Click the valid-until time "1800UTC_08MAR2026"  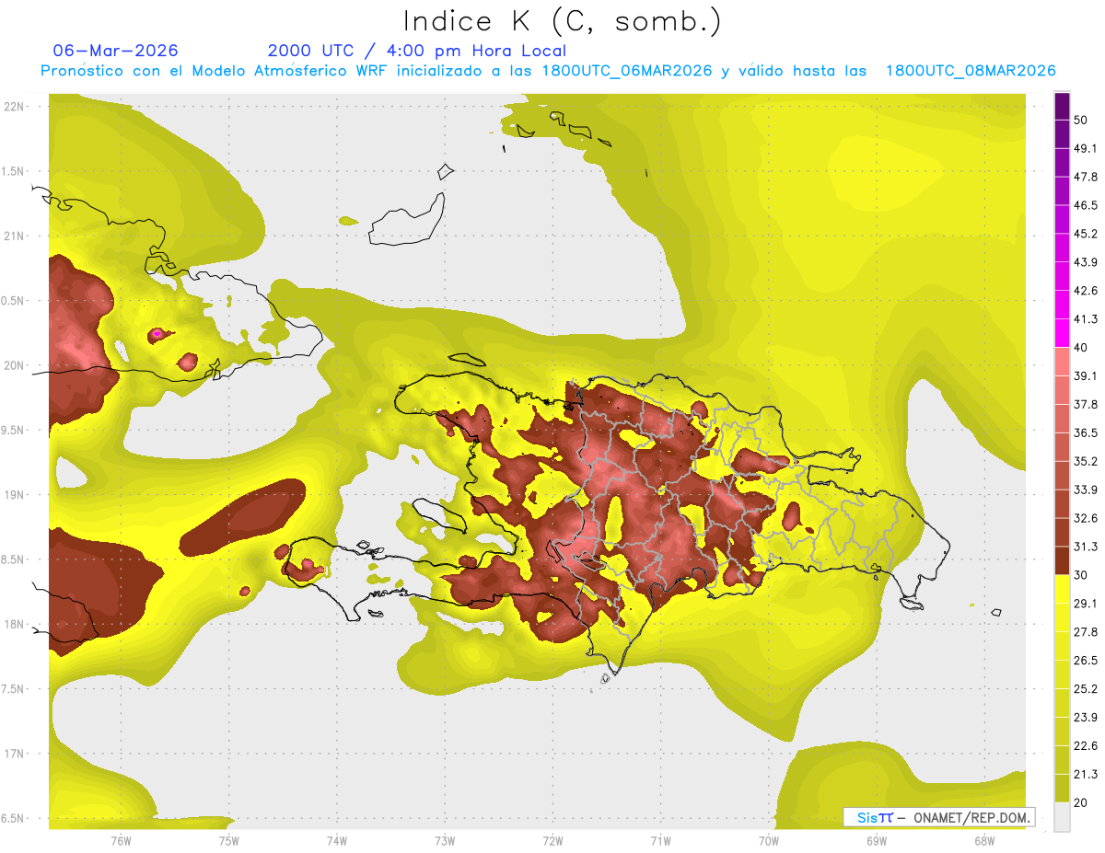pos(971,71)
